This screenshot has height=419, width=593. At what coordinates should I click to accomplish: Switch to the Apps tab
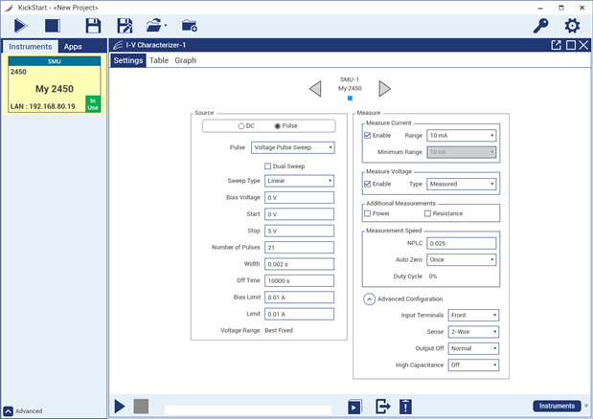tap(73, 46)
